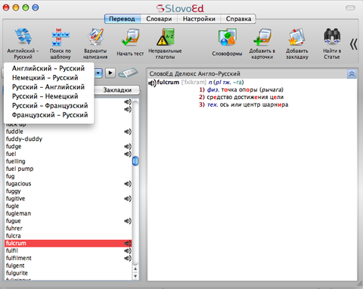This screenshot has width=363, height=289.
Task: Start the test with Начать тест
Action: (130, 43)
